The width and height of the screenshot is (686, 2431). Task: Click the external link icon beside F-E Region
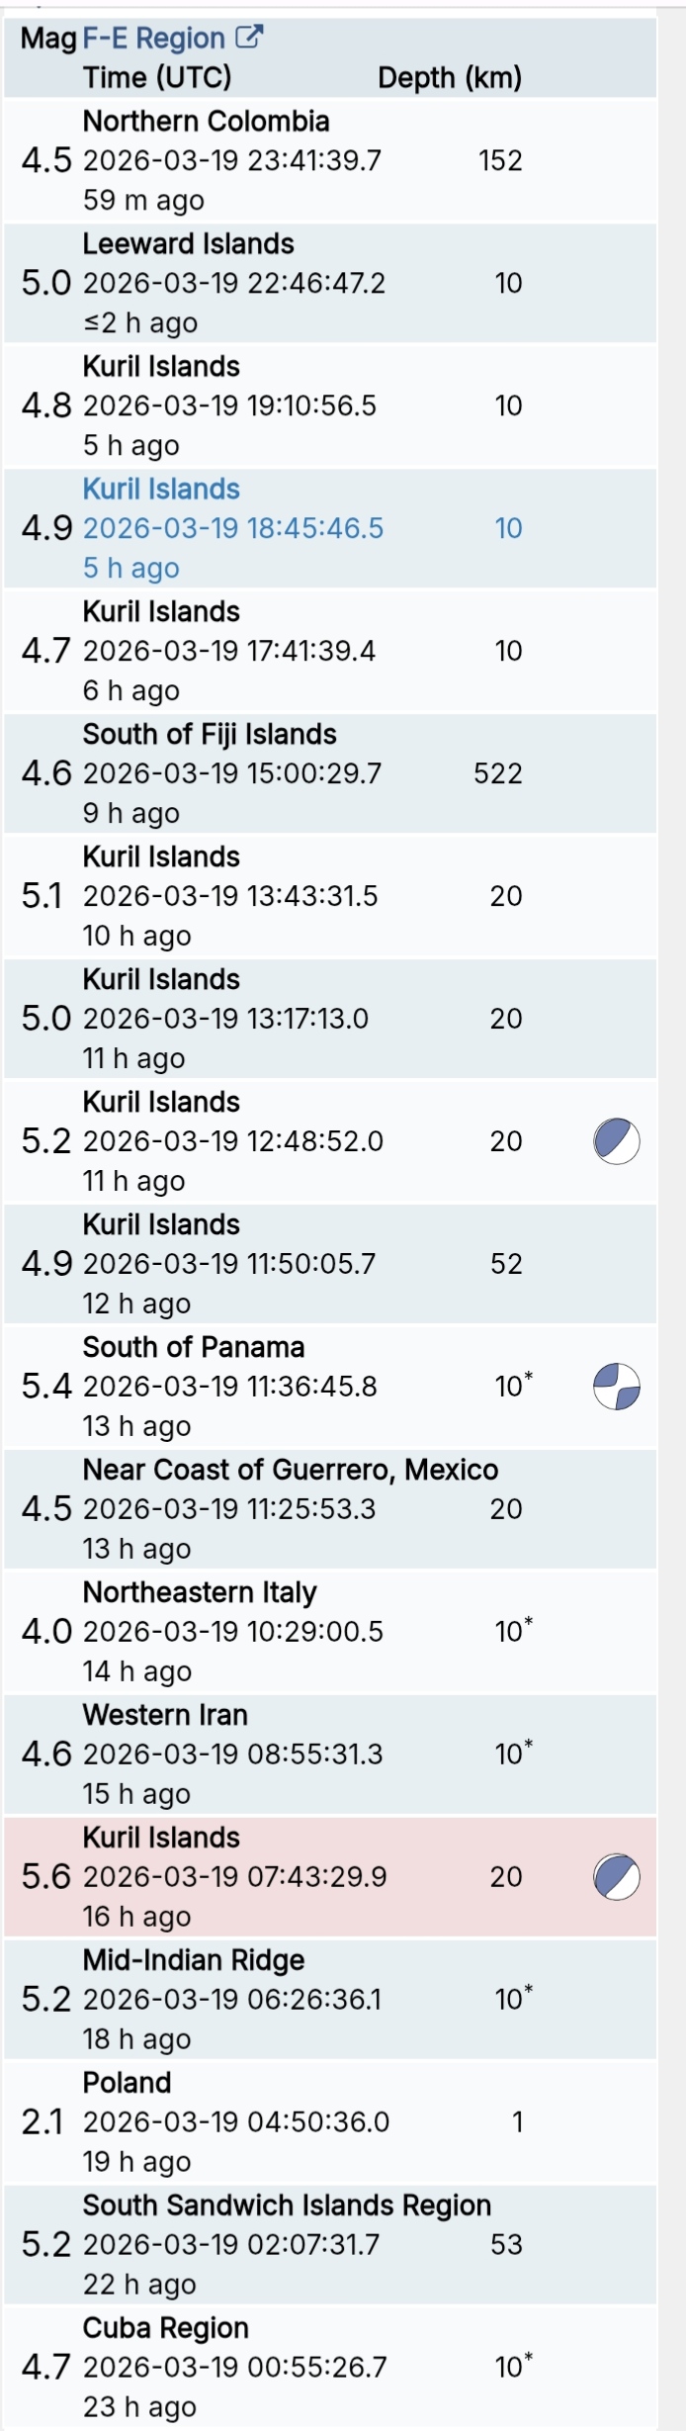(249, 39)
